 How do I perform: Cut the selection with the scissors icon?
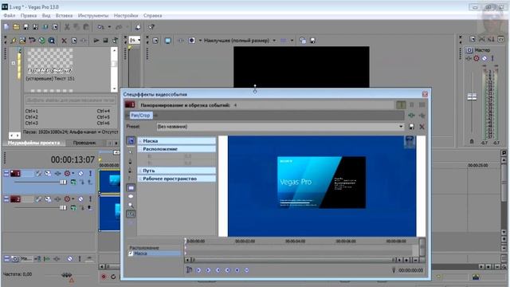[x=67, y=27]
